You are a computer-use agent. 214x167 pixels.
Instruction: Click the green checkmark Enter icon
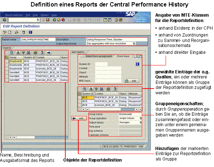click(4, 20)
